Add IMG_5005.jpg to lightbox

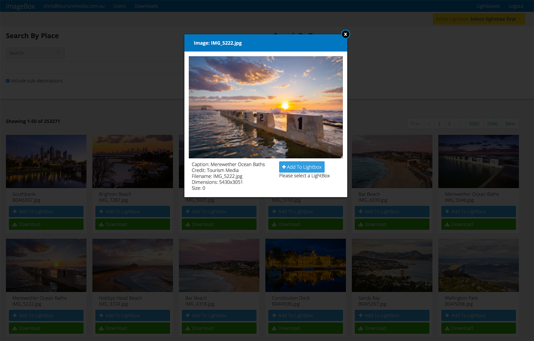coord(219,212)
